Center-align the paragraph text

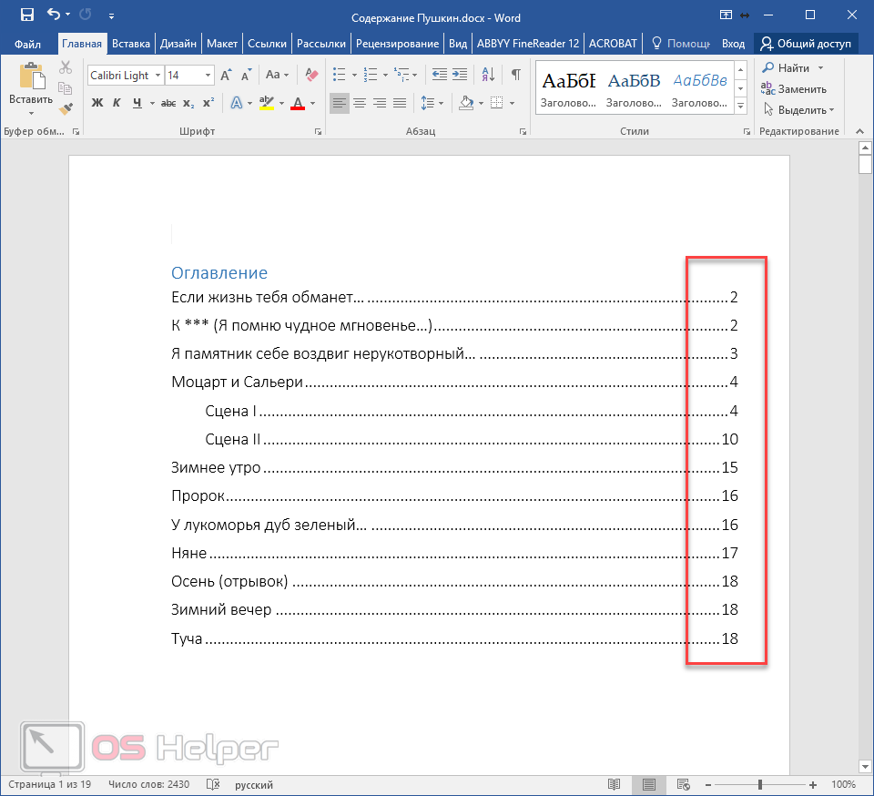(360, 103)
